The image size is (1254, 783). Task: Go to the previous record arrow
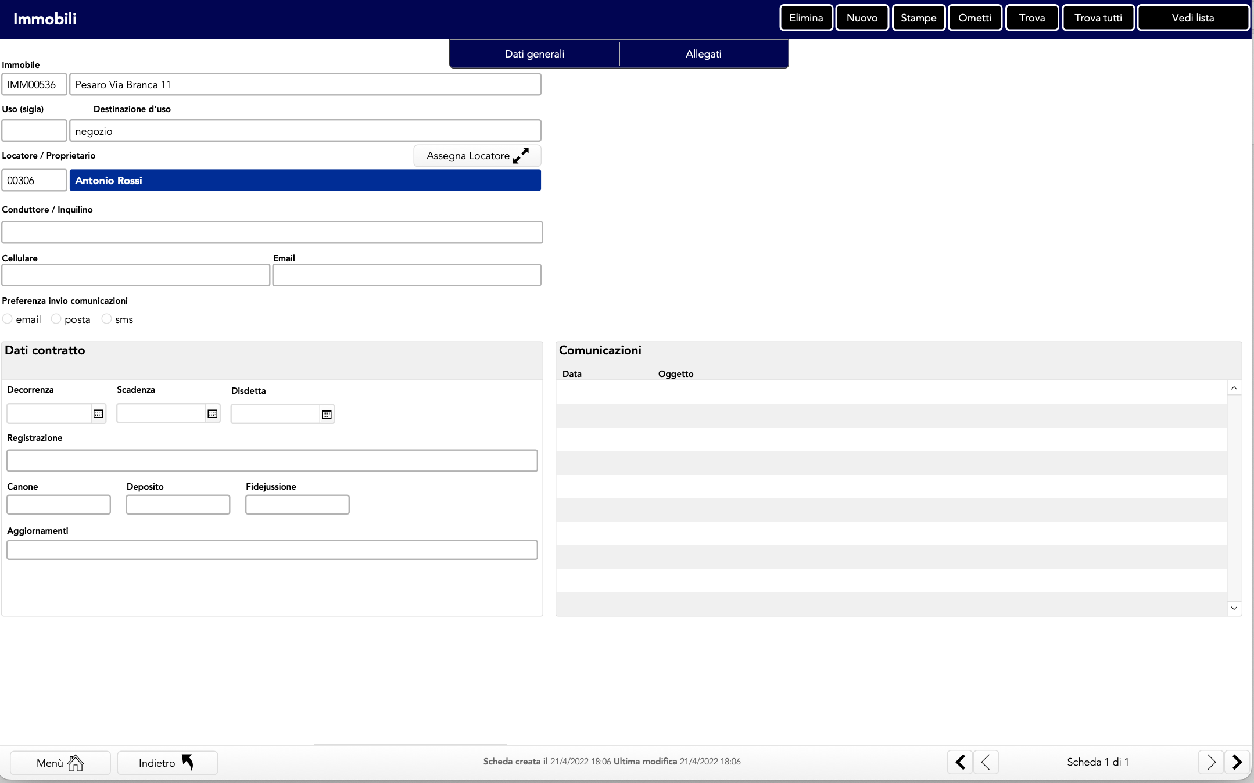coord(986,762)
